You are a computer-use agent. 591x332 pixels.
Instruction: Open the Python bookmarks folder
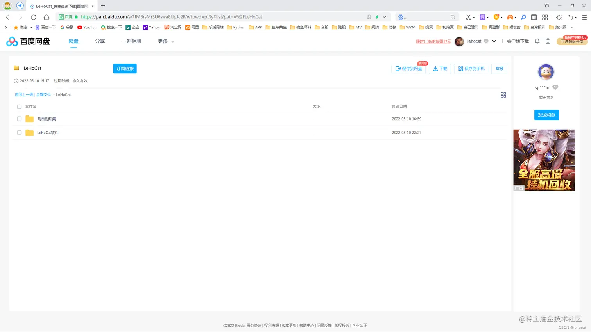pos(236,27)
